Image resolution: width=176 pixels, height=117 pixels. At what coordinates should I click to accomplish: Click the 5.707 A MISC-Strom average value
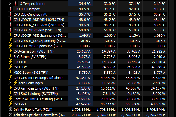click(x=159, y=73)
